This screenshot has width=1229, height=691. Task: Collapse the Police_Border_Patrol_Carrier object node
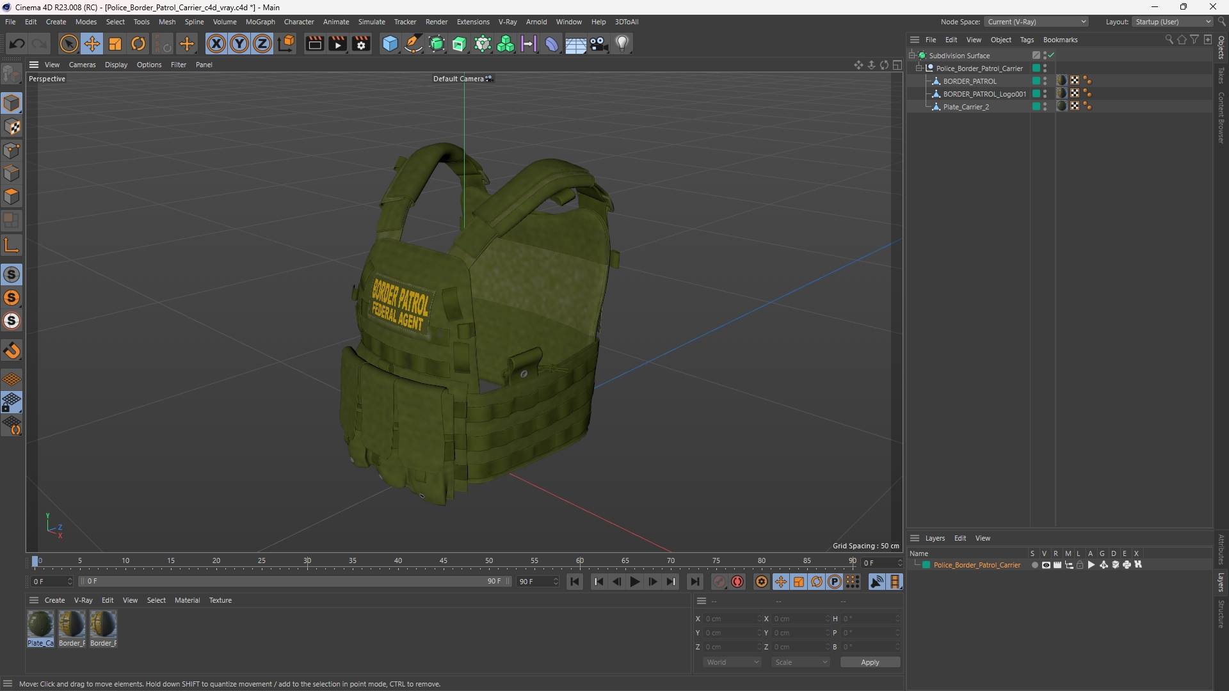[919, 68]
